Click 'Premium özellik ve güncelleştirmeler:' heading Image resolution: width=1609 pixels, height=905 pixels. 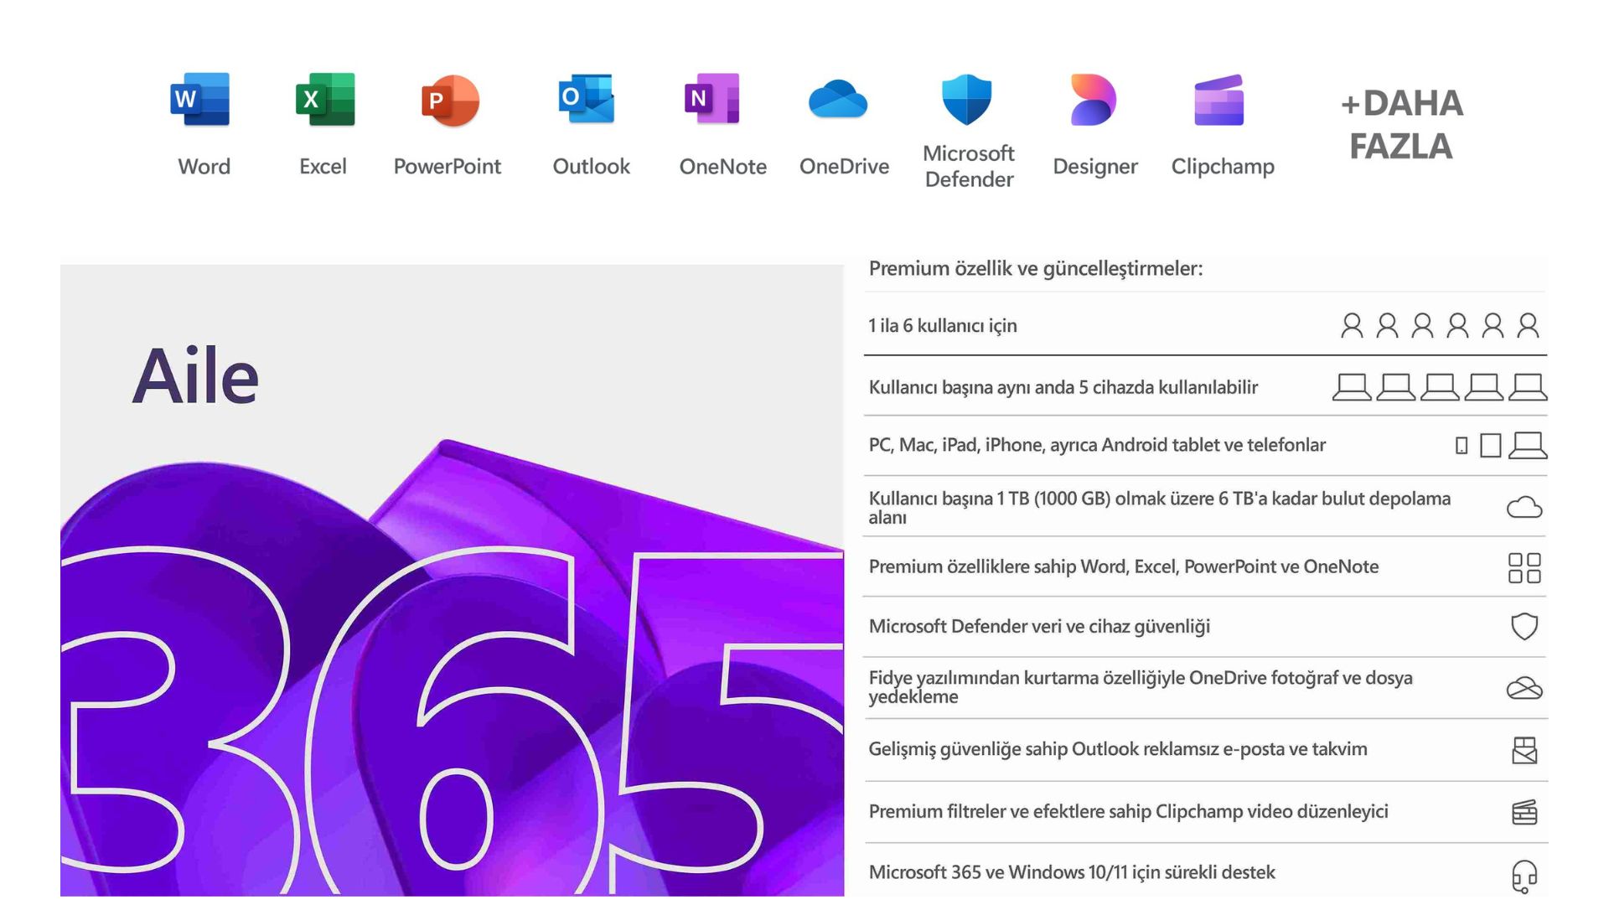tap(1036, 269)
